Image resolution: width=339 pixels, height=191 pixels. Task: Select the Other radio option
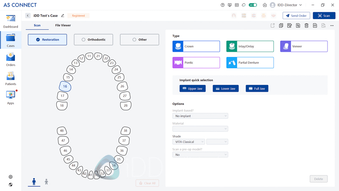point(139,39)
